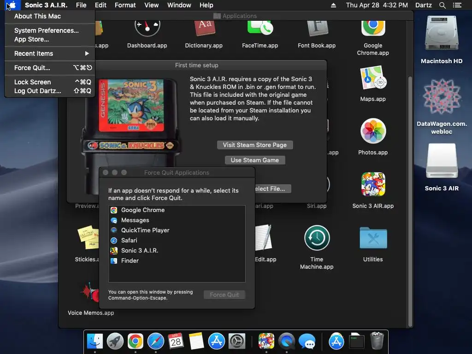472x354 pixels.
Task: Select Safari in Force Quit list
Action: pos(177,240)
